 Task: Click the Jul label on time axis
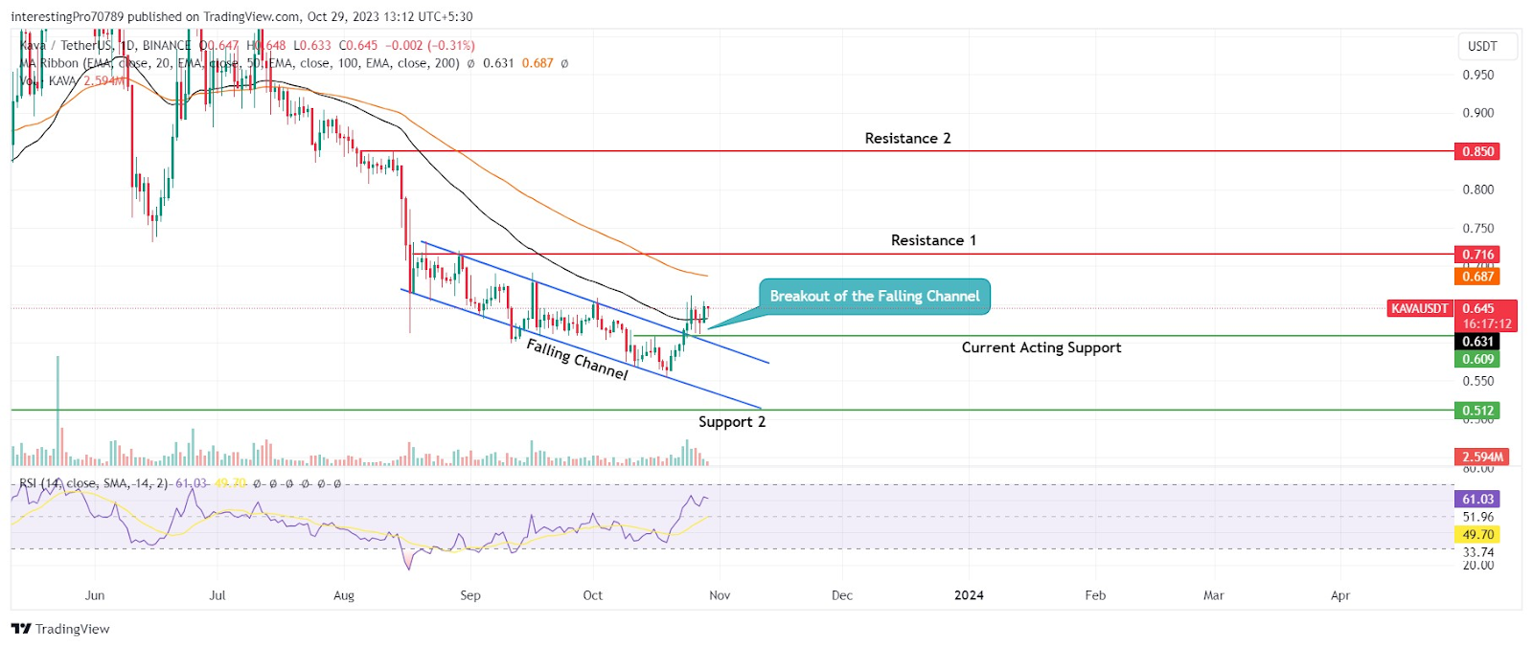[217, 595]
